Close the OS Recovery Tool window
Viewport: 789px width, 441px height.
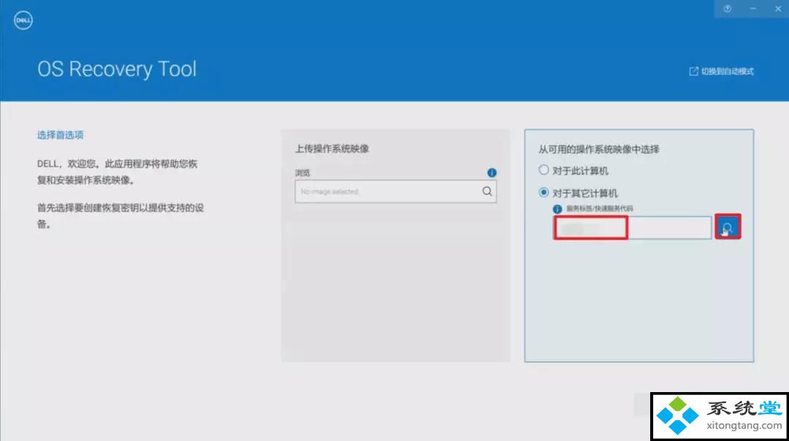[x=778, y=9]
